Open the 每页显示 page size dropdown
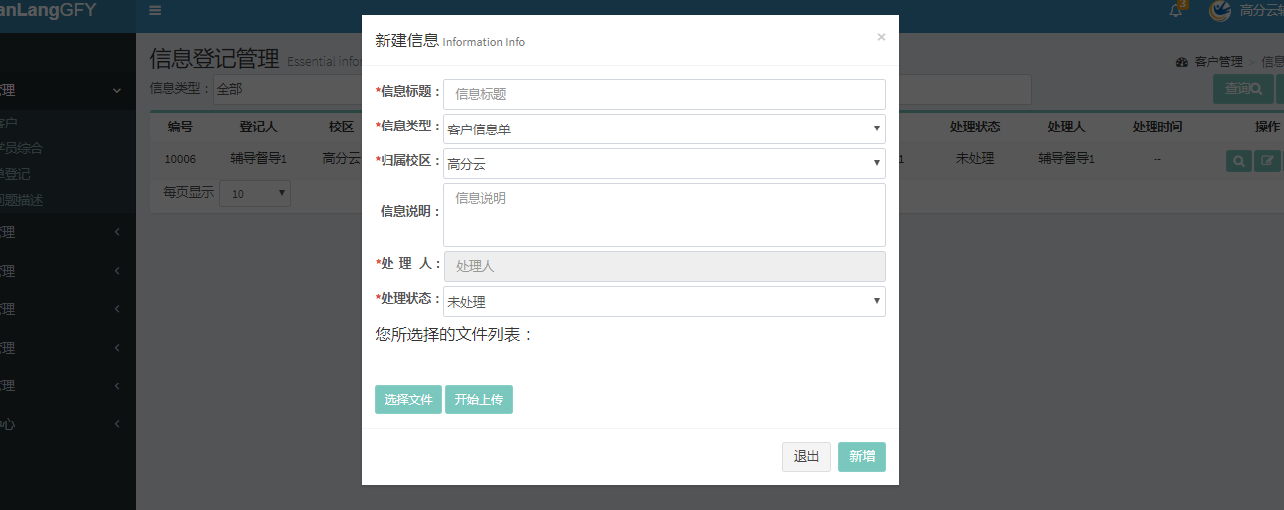This screenshot has height=510, width=1284. [x=254, y=193]
